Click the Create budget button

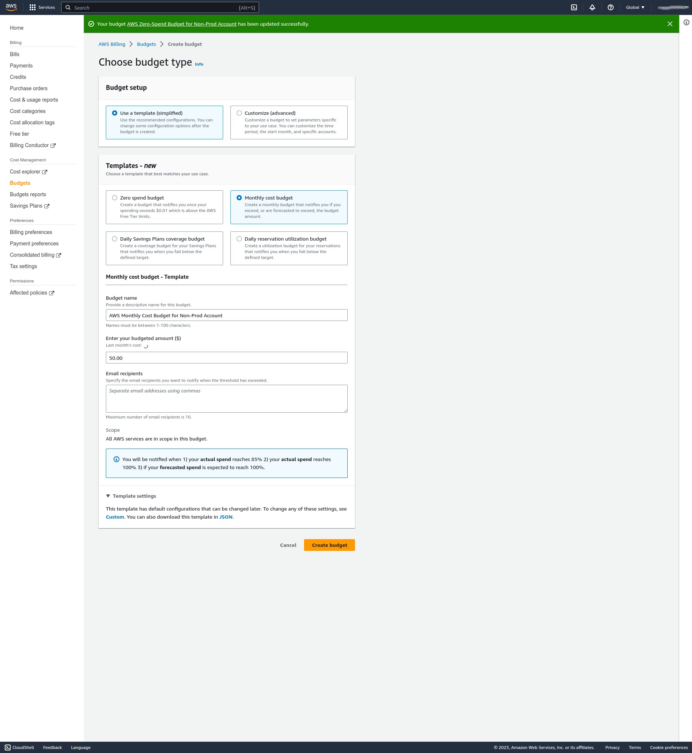coord(329,545)
